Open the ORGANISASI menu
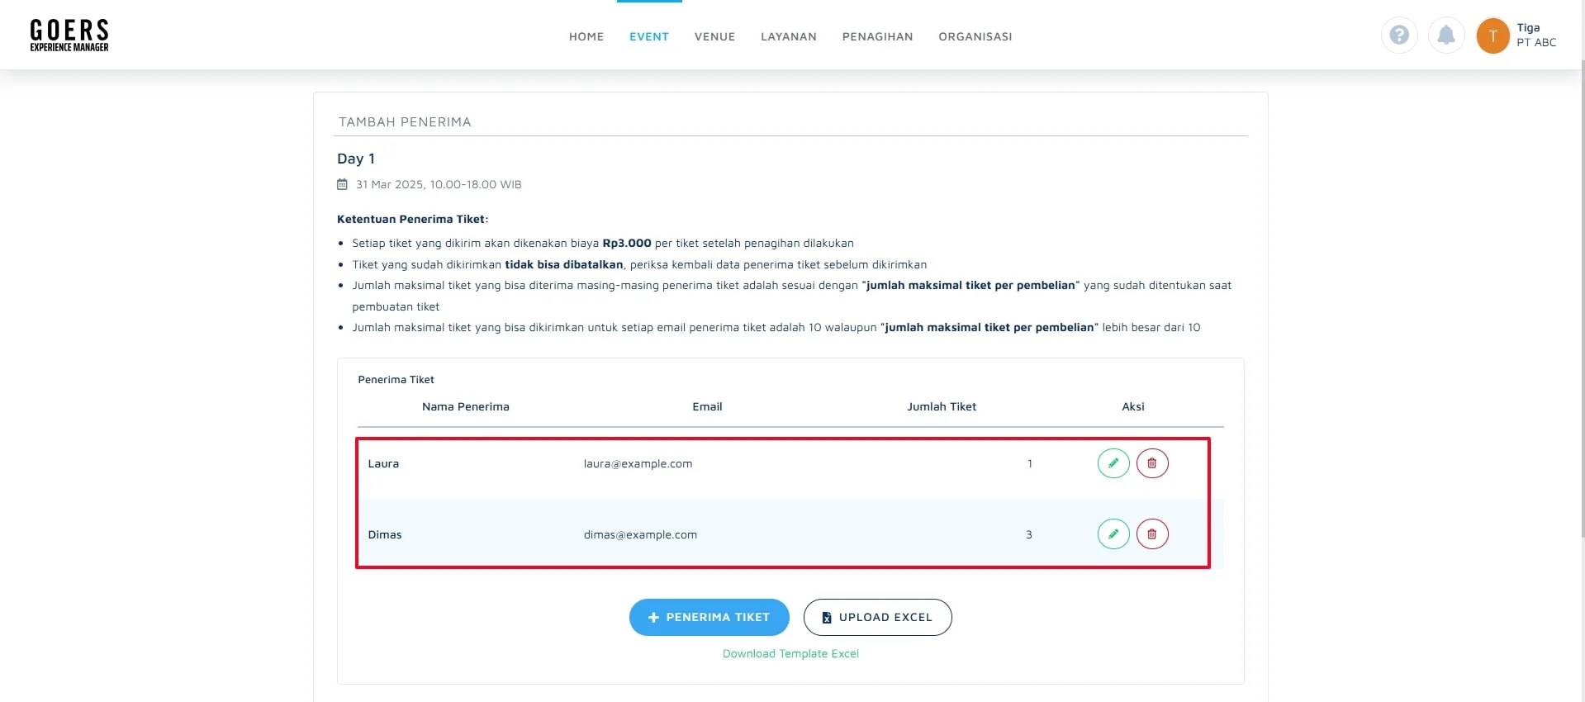 point(975,36)
